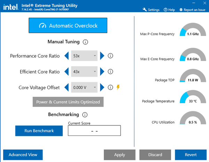Start the Automatic Overclock

click(68, 26)
